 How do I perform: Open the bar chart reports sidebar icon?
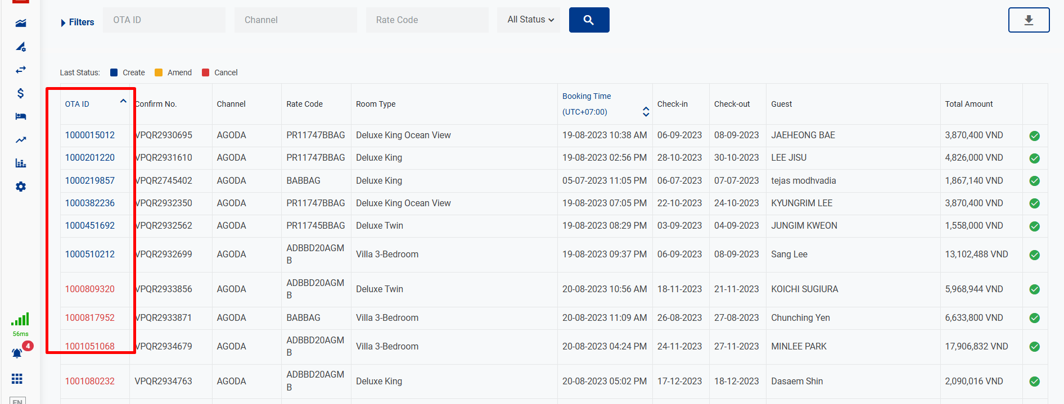(x=21, y=164)
